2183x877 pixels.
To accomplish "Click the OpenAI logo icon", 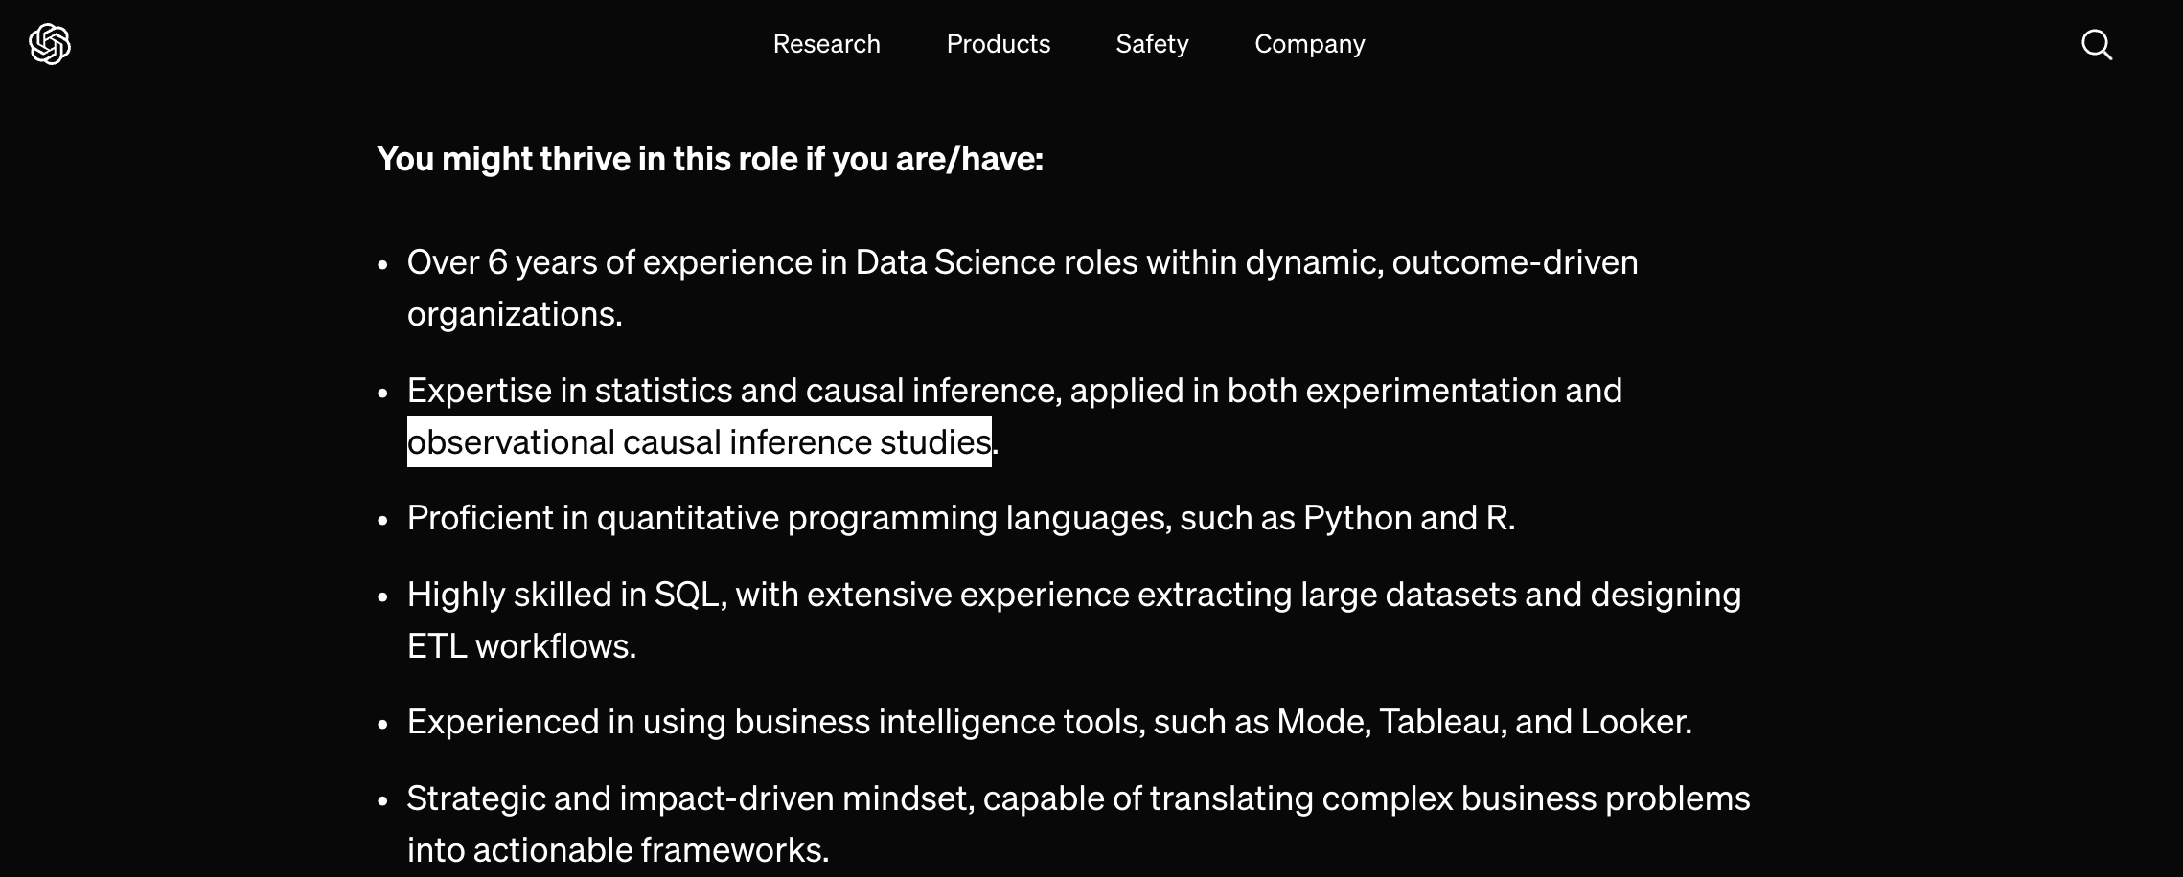I will click(50, 44).
